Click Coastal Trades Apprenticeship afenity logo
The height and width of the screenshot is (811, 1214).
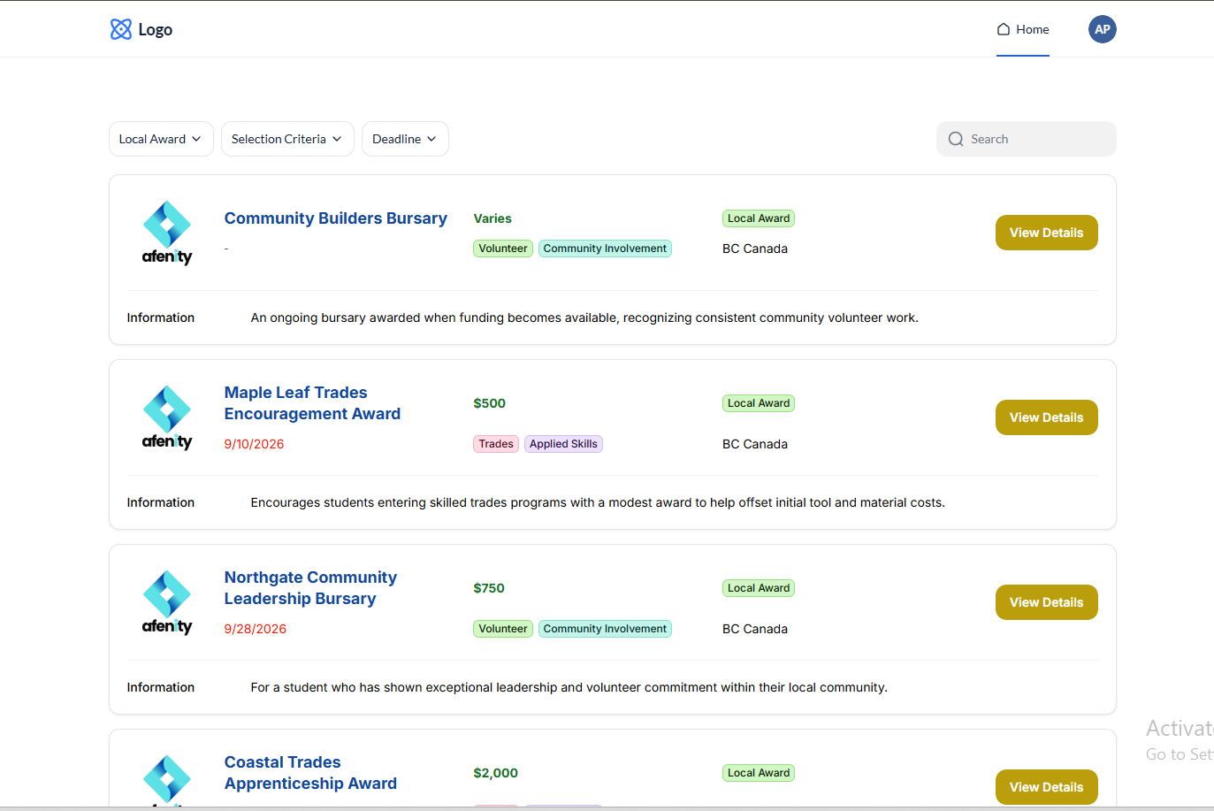pyautogui.click(x=167, y=781)
